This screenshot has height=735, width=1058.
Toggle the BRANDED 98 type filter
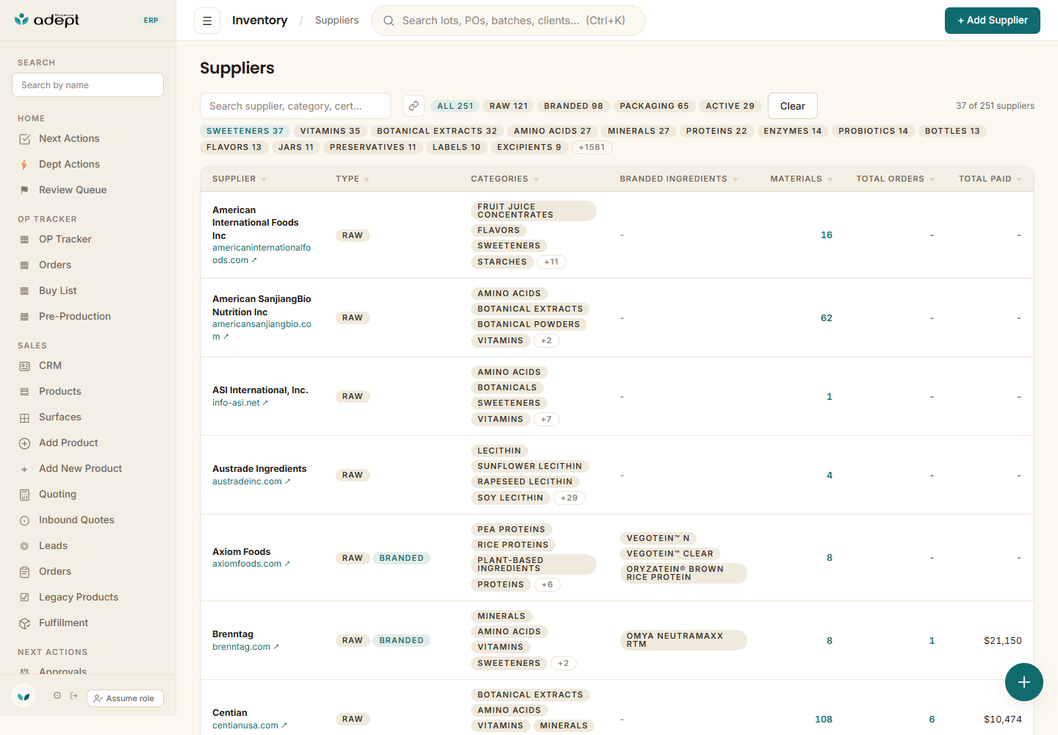pos(573,106)
